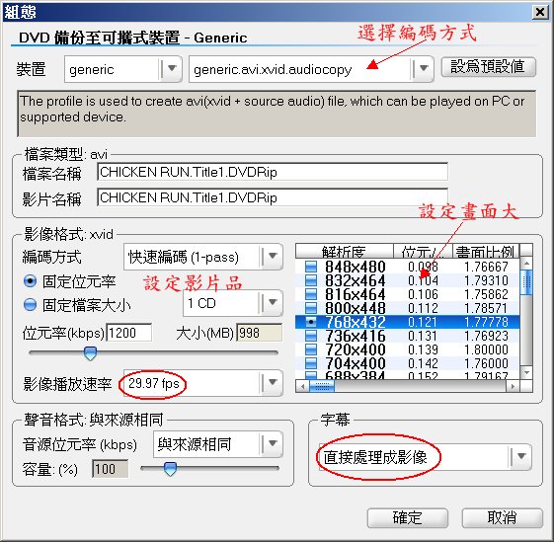The height and width of the screenshot is (542, 554).
Task: Click the highlighted 768x432 resolution row
Action: [408, 322]
